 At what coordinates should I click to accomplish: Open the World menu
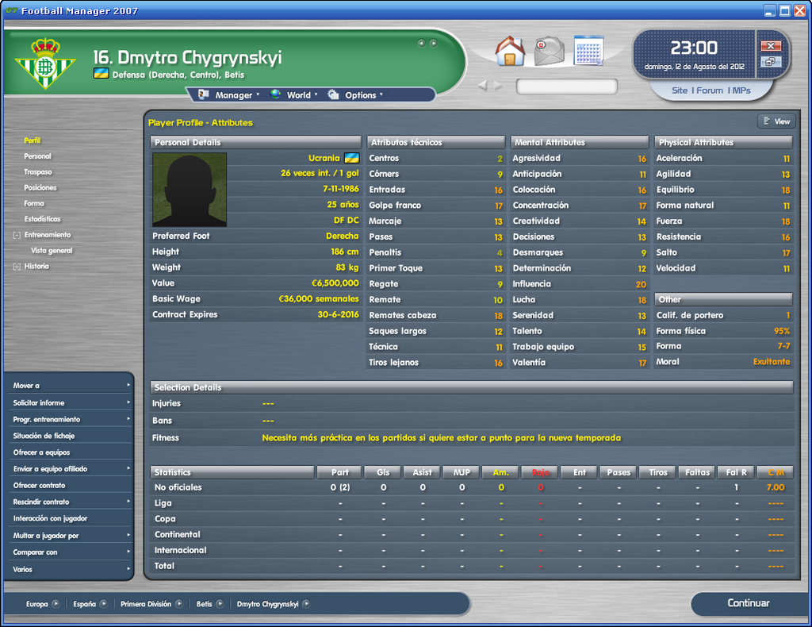[x=294, y=94]
